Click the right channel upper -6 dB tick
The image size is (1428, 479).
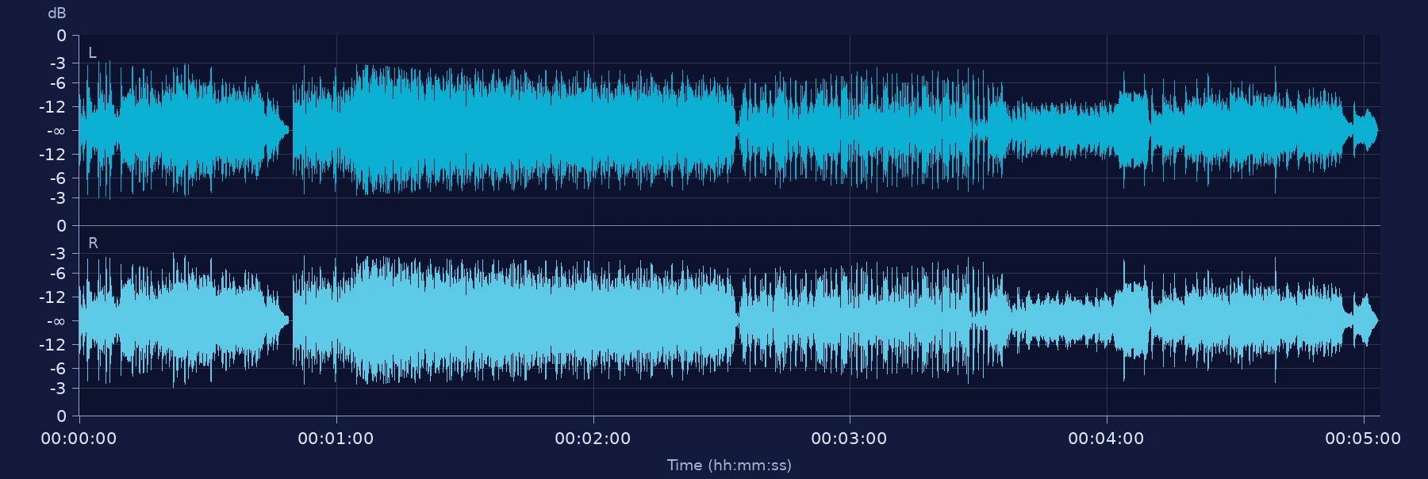coord(58,274)
